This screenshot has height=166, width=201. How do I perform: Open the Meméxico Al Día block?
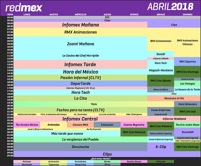174,98
